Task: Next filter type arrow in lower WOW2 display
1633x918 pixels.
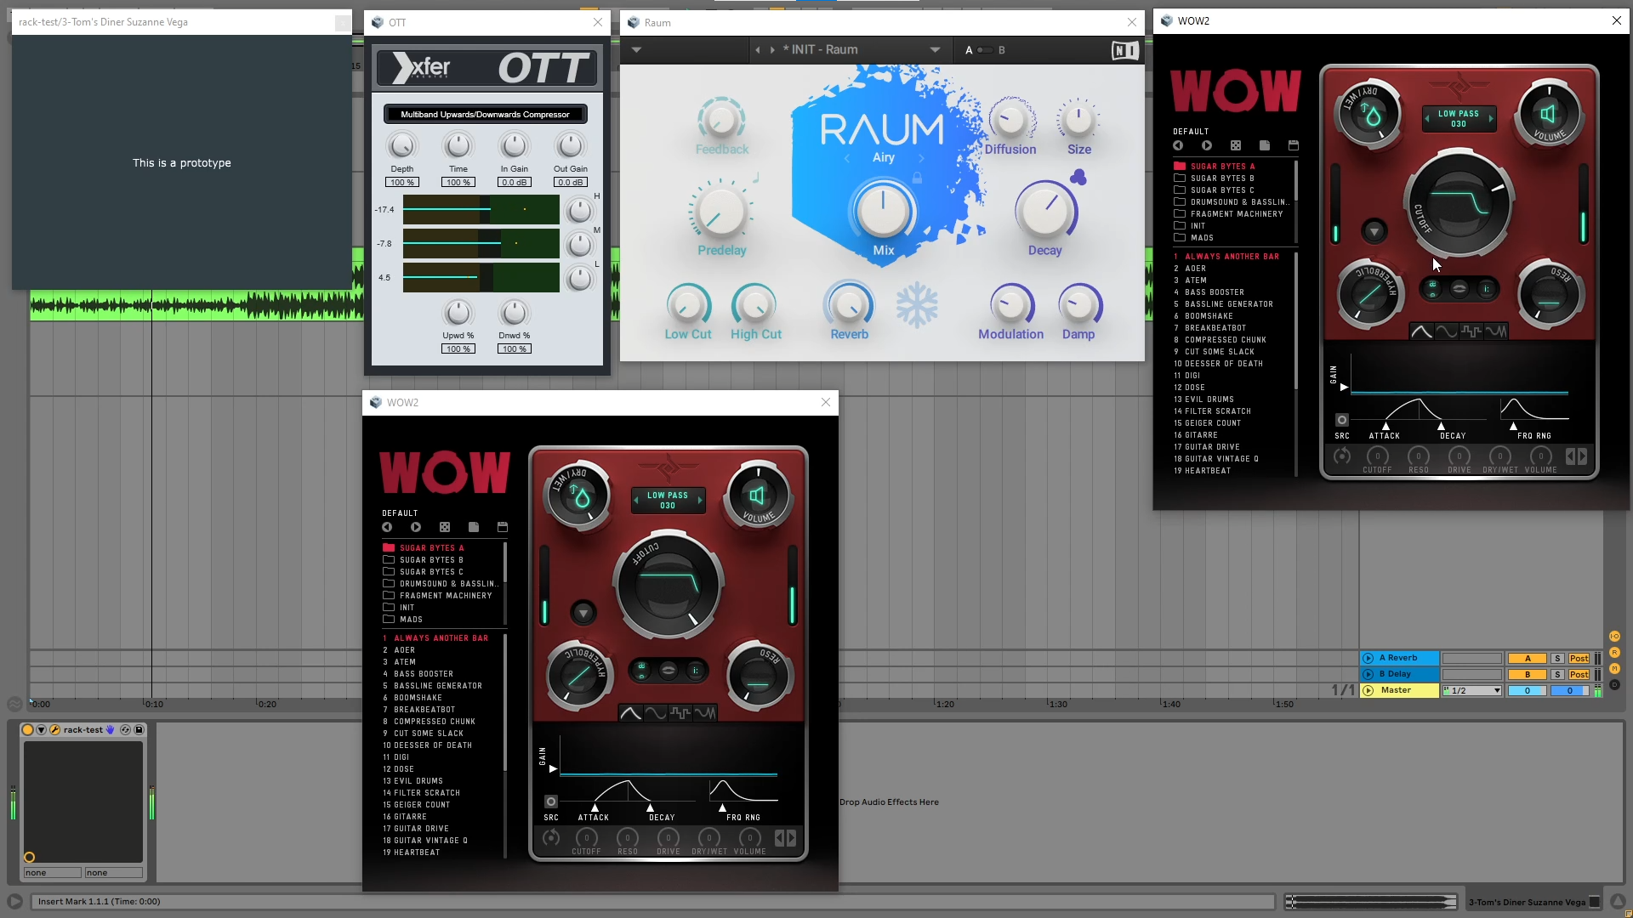Action: pyautogui.click(x=700, y=501)
